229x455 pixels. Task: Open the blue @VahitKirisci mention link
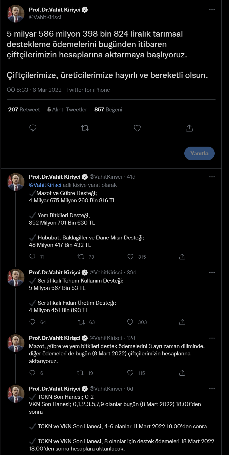[45, 185]
